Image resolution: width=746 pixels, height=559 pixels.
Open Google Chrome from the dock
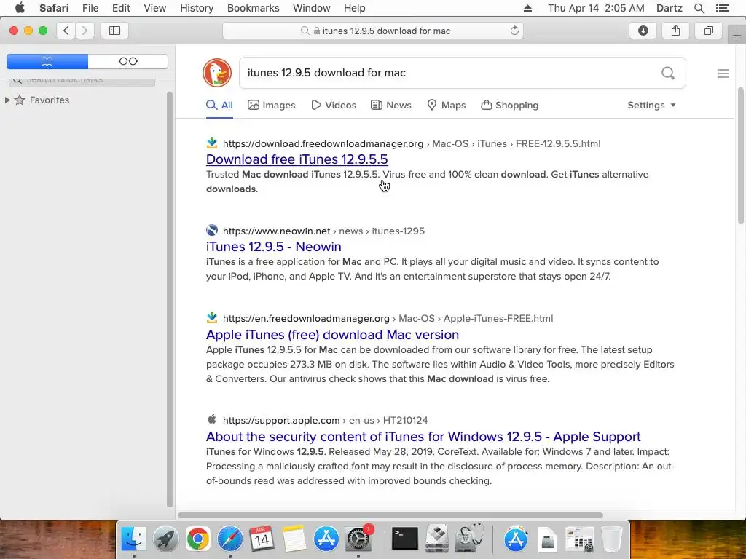(197, 539)
